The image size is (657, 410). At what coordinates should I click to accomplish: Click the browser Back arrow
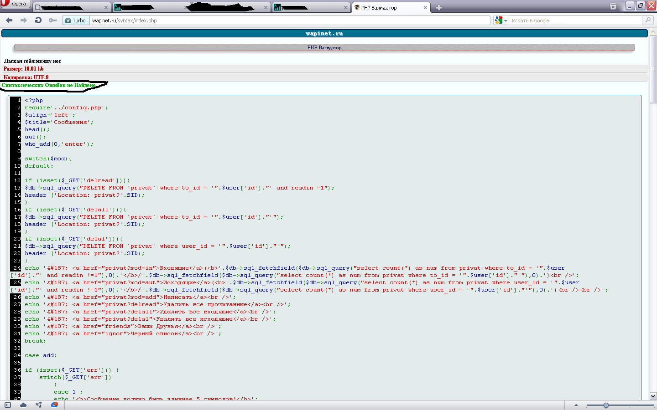(x=9, y=20)
